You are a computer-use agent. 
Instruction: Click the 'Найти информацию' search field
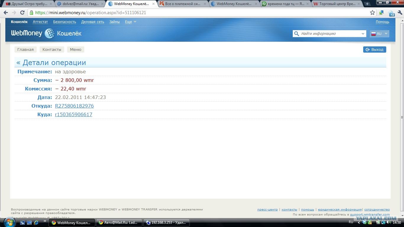pos(329,34)
